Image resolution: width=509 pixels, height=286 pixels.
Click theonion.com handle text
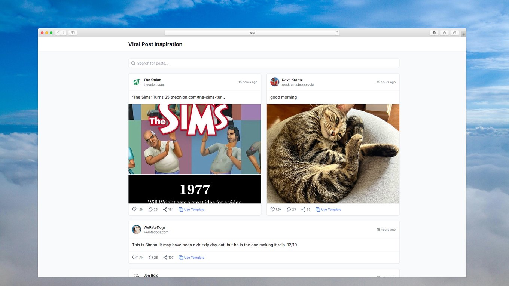click(154, 85)
